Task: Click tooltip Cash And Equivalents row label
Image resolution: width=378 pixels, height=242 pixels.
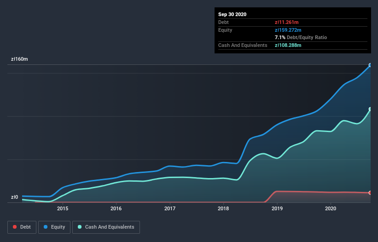Action: pos(243,45)
